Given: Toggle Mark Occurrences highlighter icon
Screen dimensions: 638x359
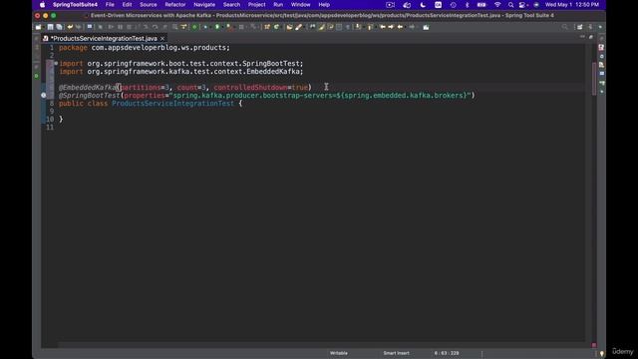Looking at the screenshot, I should [x=321, y=27].
